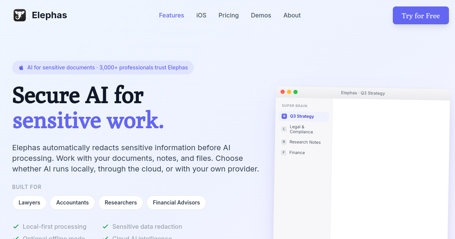Click the 'Secure AI for' headline
The image size is (455, 239).
pos(78,95)
